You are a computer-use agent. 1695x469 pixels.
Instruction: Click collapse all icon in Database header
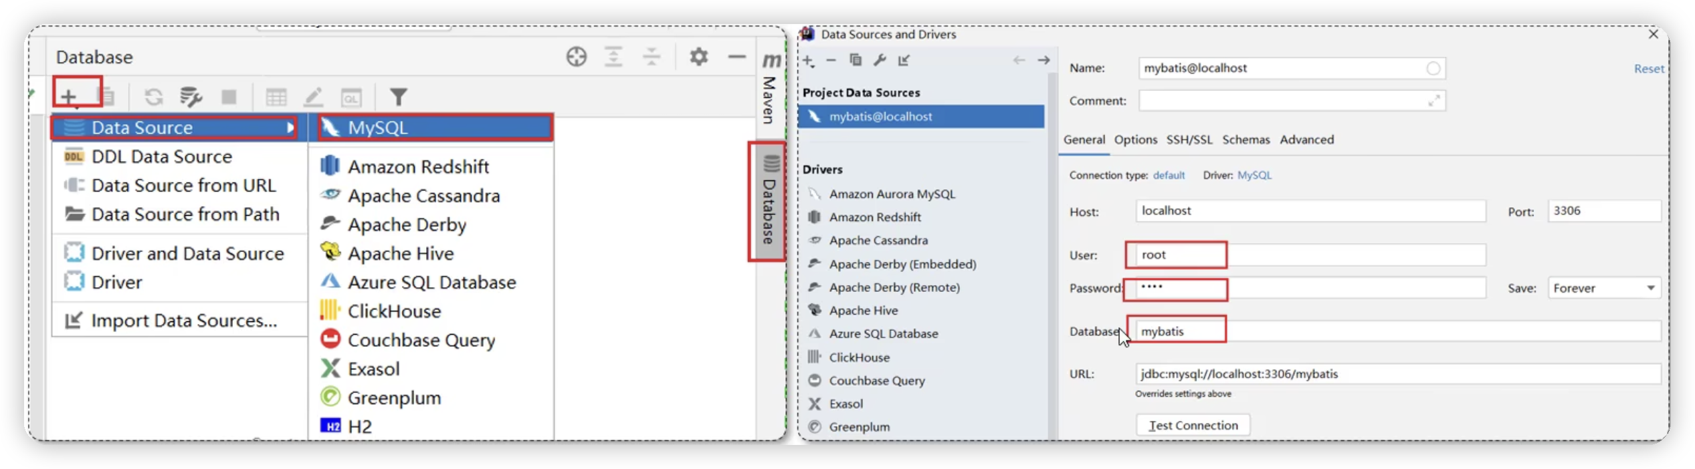pyautogui.click(x=651, y=57)
